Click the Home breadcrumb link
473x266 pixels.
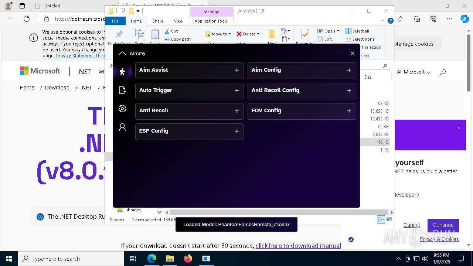(27, 88)
